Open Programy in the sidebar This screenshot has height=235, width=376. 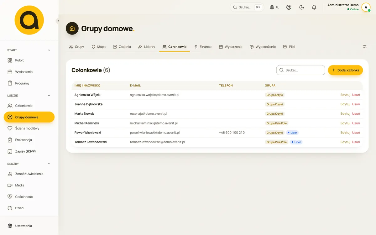tap(29, 83)
